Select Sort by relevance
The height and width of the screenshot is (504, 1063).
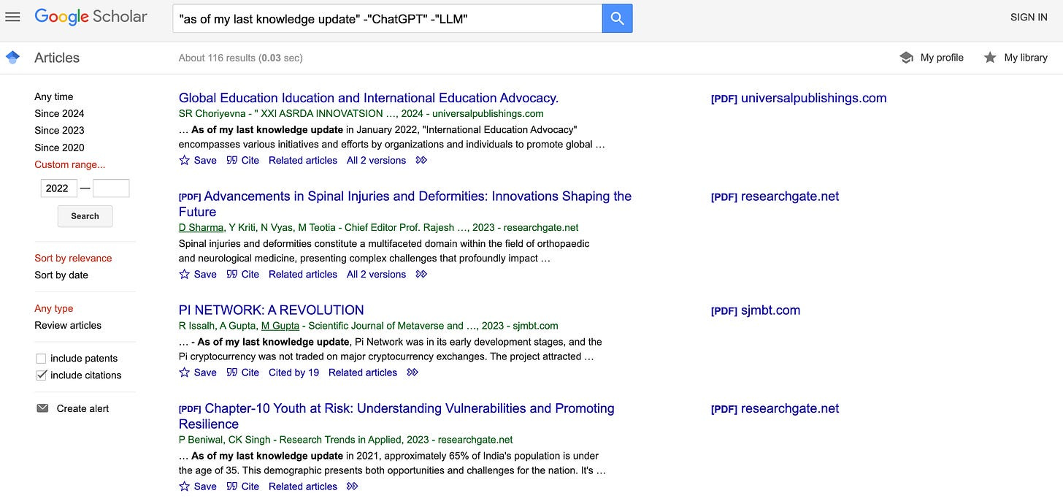pos(73,258)
